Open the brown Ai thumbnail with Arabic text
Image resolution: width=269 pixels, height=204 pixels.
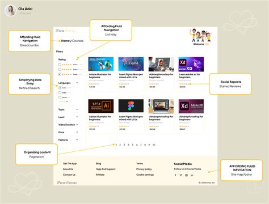click(x=101, y=106)
